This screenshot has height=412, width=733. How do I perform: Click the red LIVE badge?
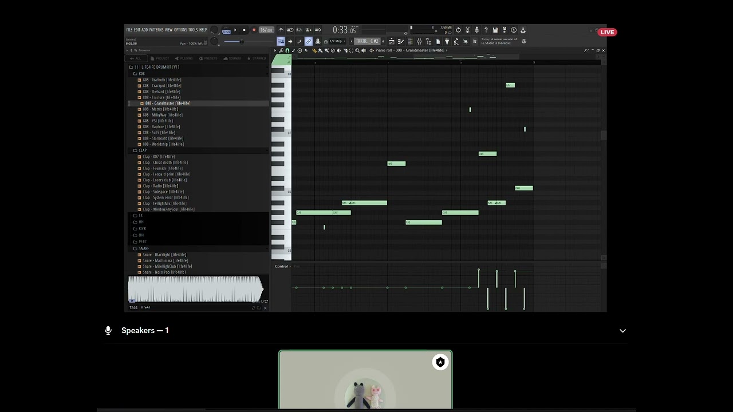(x=607, y=32)
